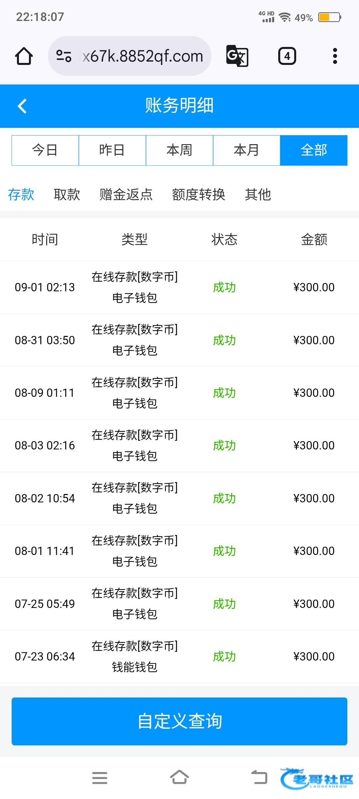
Task: Show the 额度转换 records
Action: tap(198, 194)
